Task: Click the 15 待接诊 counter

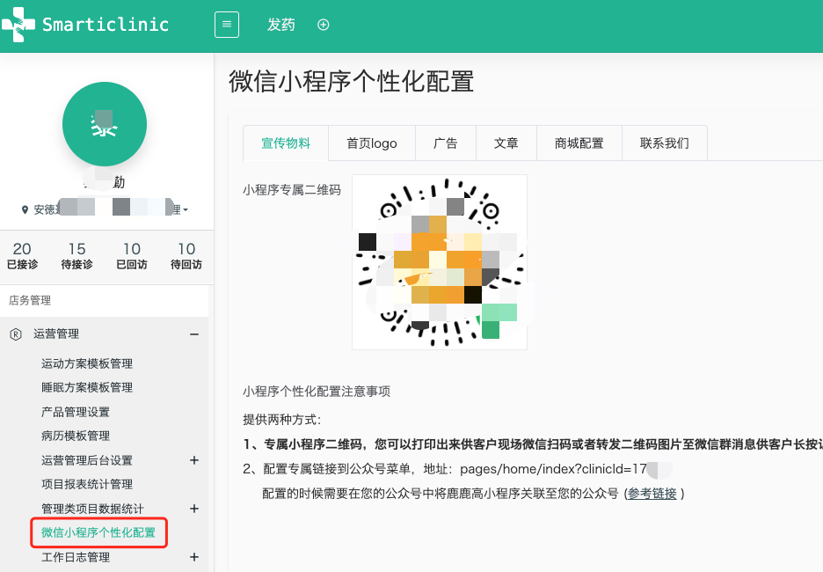Action: coord(76,256)
